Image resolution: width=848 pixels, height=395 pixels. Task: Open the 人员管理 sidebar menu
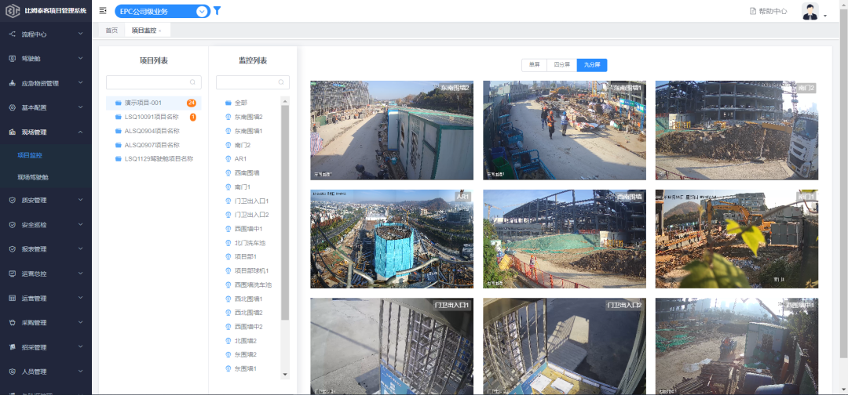click(x=46, y=371)
